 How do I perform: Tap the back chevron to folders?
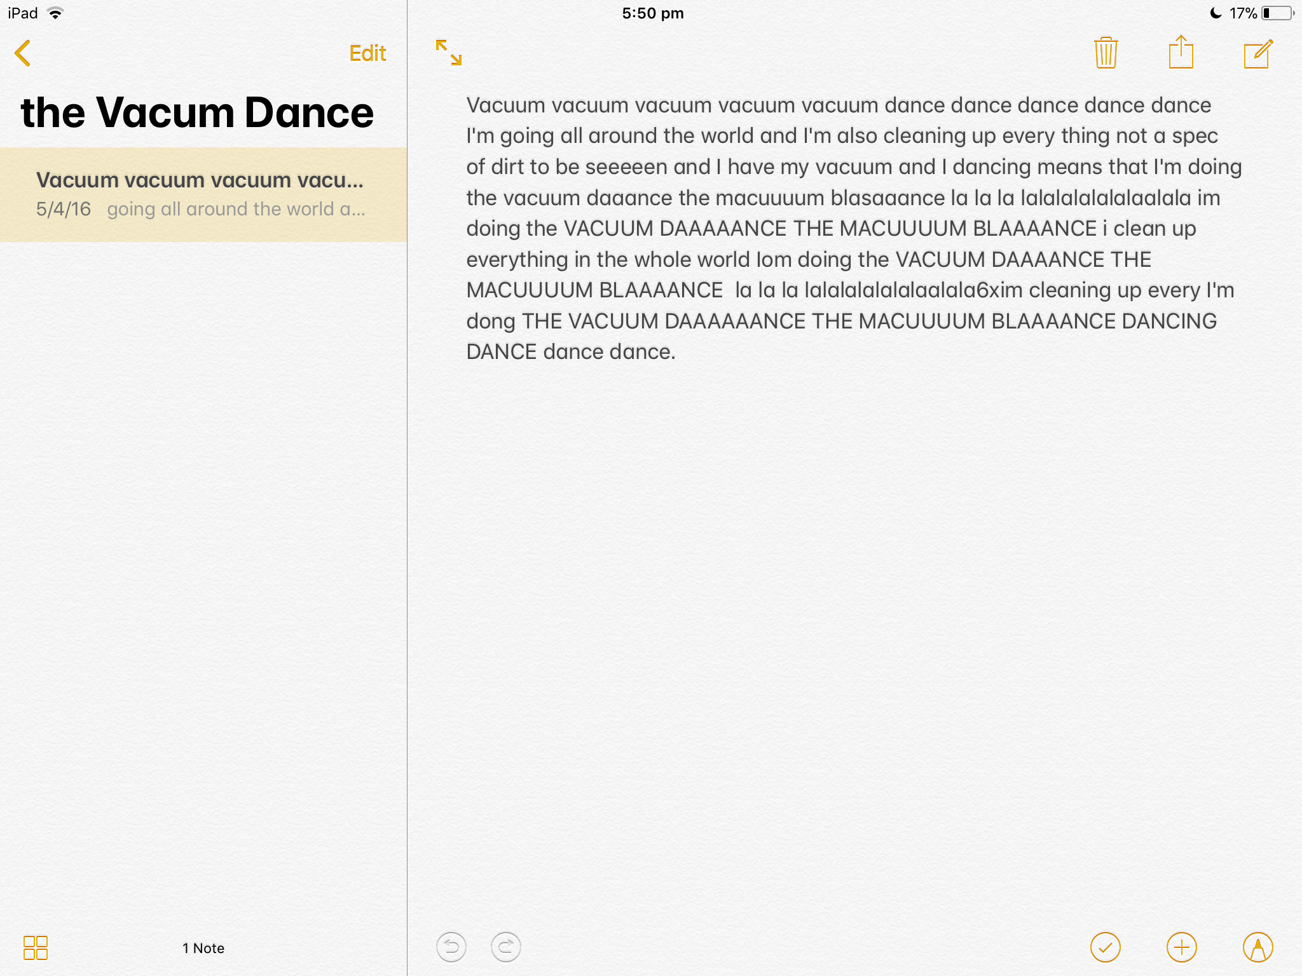click(x=23, y=53)
